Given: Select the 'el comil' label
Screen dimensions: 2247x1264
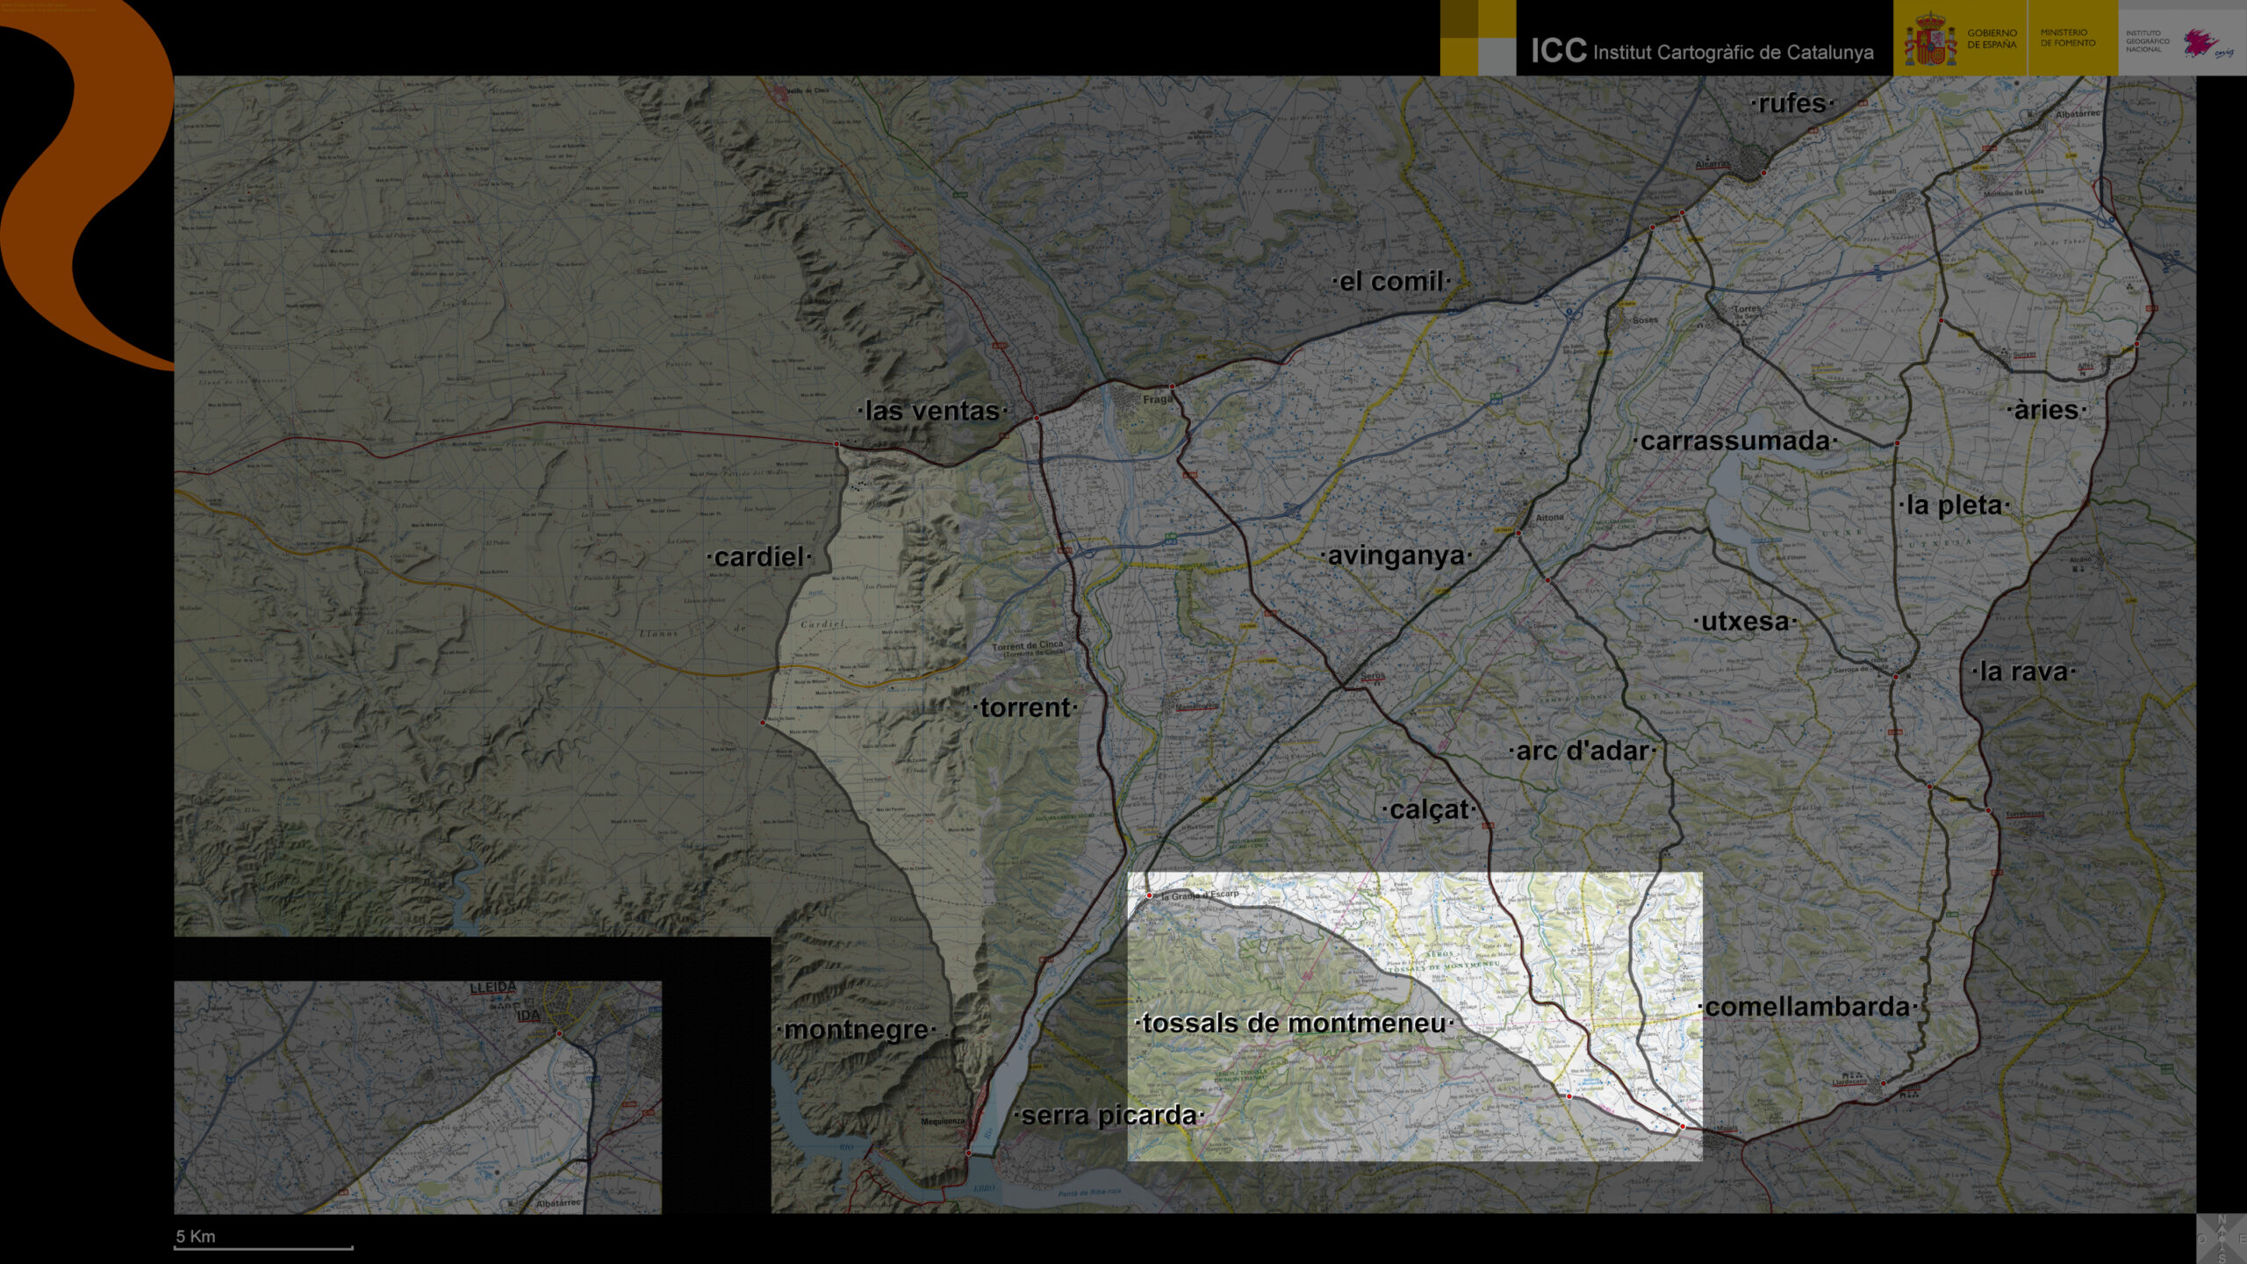Looking at the screenshot, I should point(1391,282).
